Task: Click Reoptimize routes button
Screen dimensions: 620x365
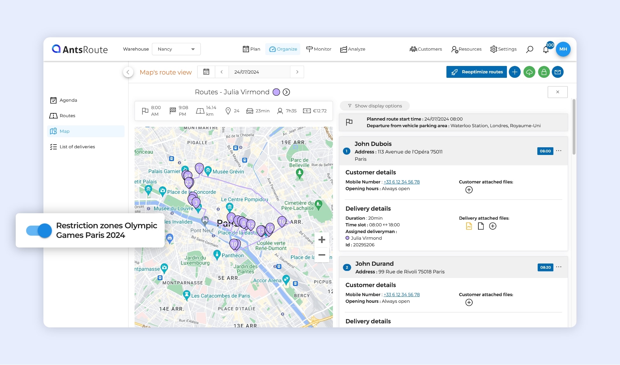Action: 476,72
